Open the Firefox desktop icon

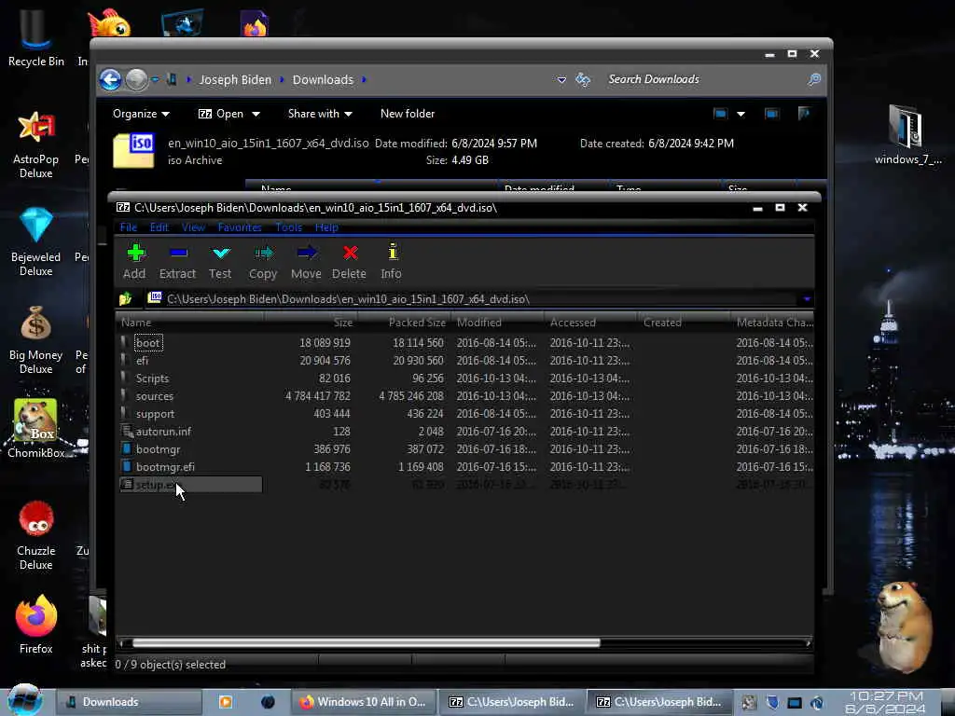click(x=36, y=625)
